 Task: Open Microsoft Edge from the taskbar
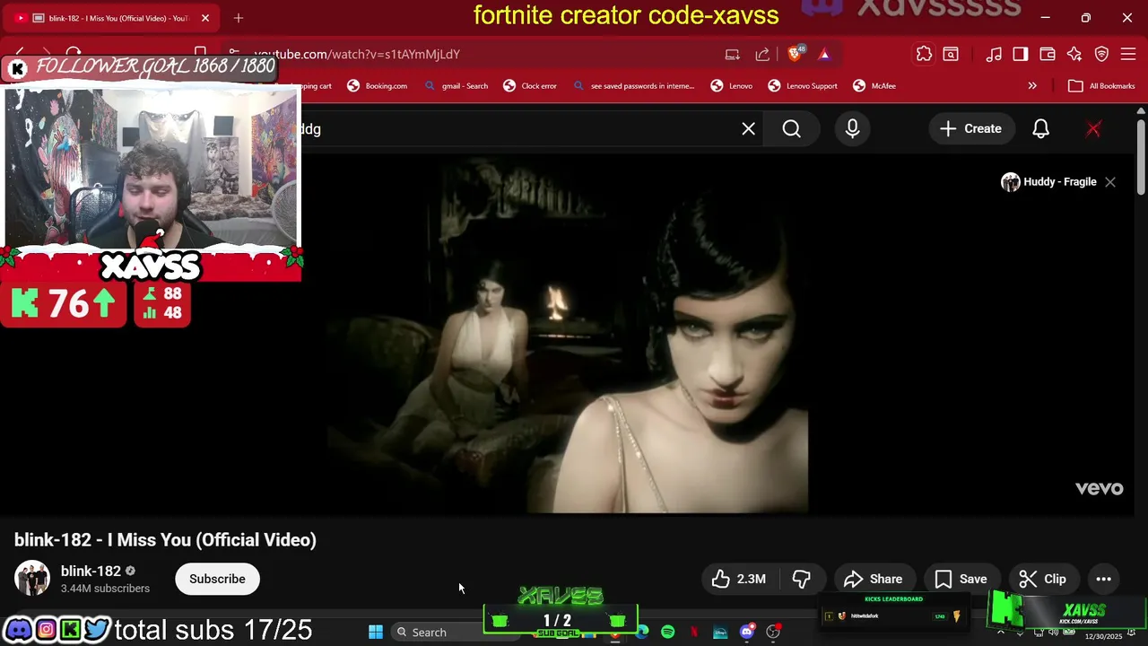[x=641, y=633]
